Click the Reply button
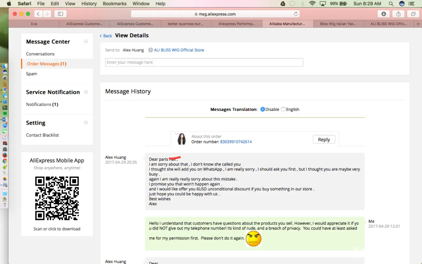 [324, 139]
